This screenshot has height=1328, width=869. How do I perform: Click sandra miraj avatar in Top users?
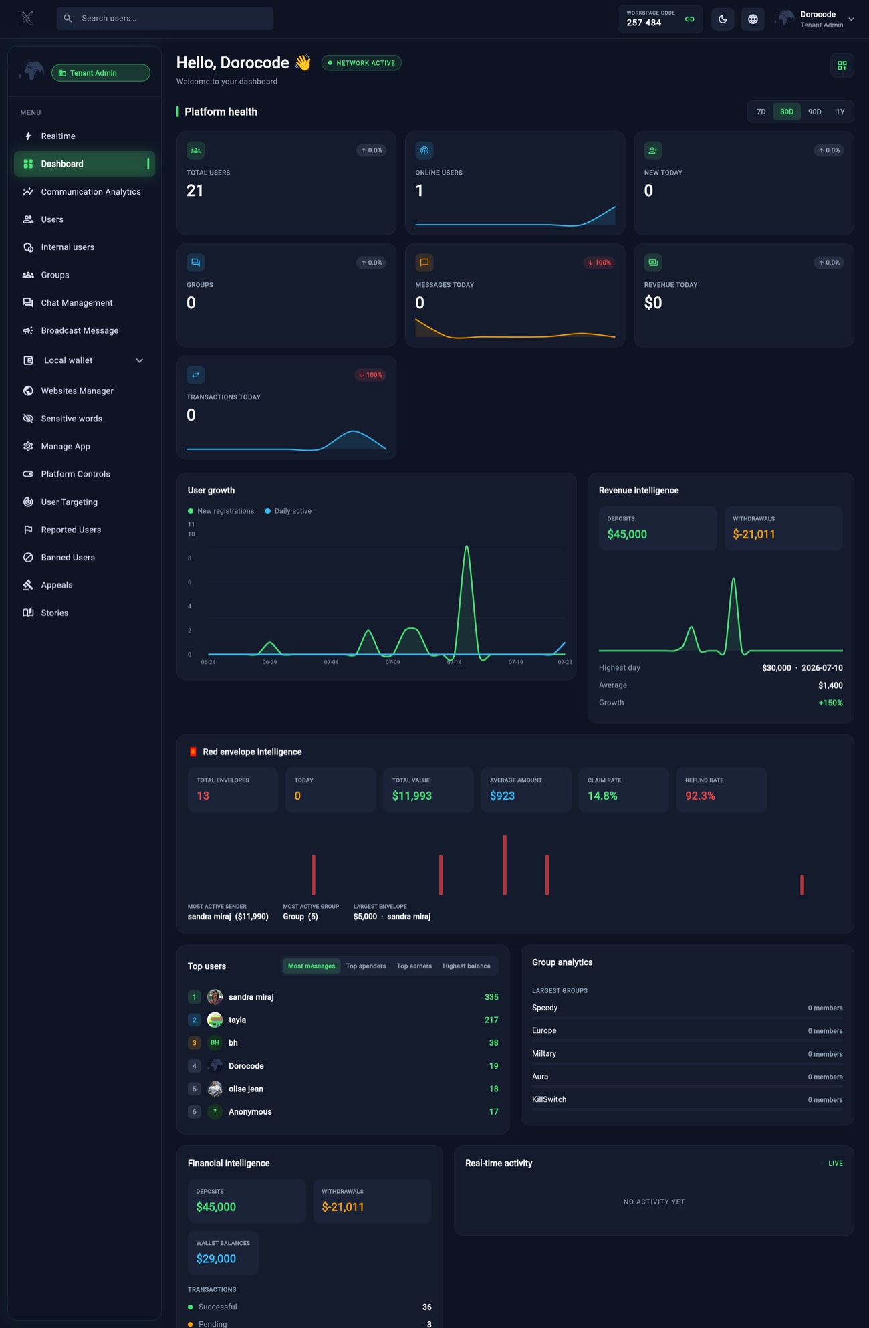point(215,997)
